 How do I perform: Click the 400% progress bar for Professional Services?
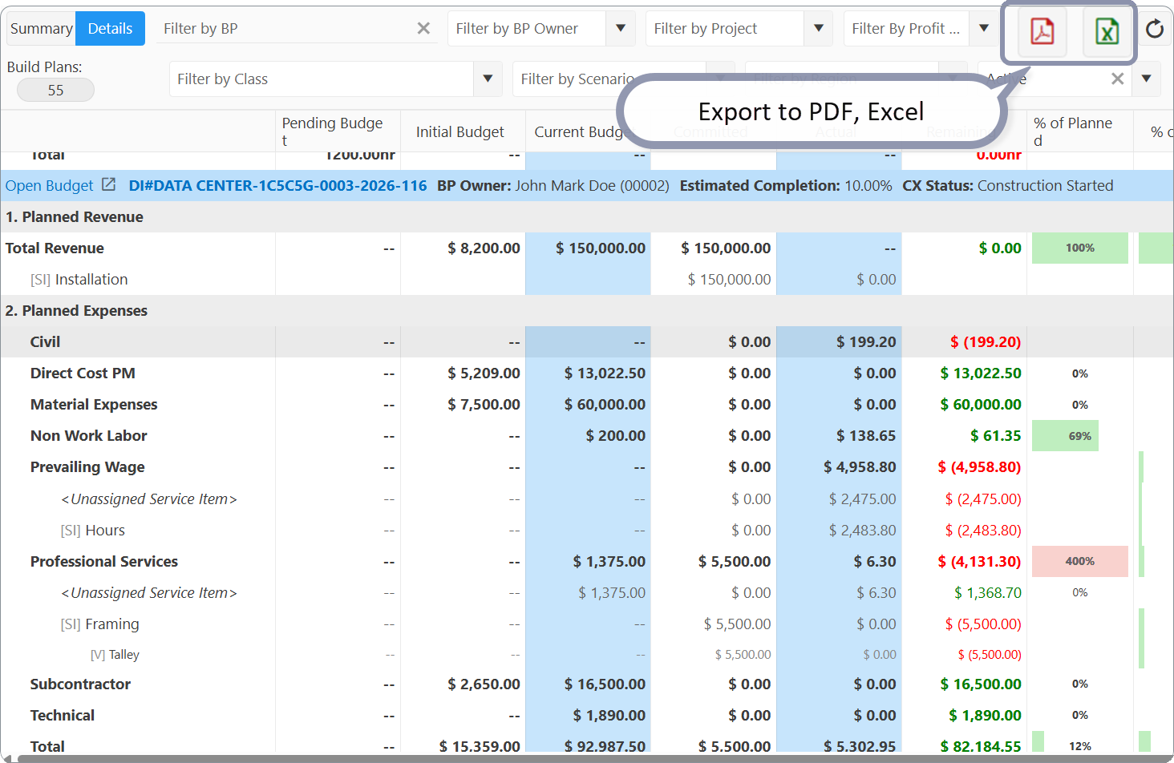(x=1079, y=562)
